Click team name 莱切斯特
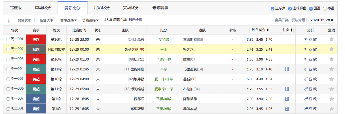Screen dimensions: 345x114 pyautogui.click(x=190, y=40)
